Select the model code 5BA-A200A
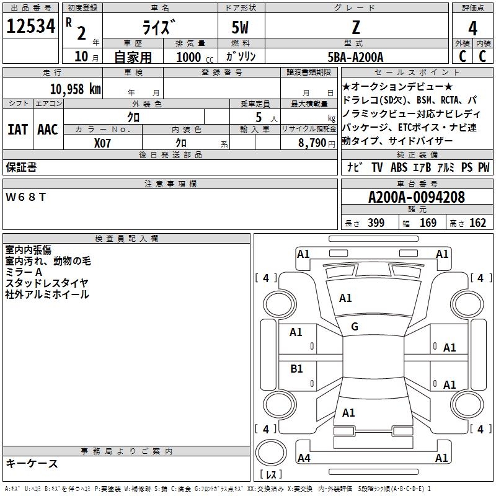Screen dimensions: 496x496 pyautogui.click(x=355, y=57)
